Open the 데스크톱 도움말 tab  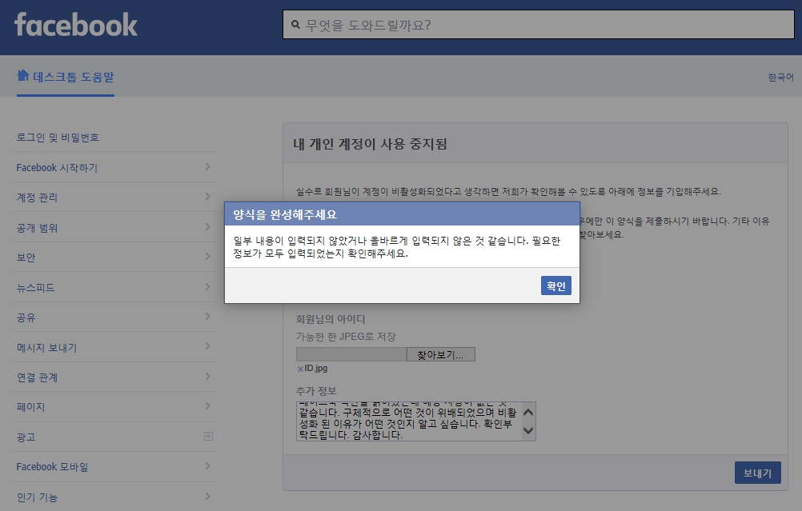[66, 77]
